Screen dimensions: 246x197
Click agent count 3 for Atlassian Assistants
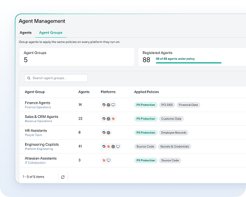click(x=80, y=160)
